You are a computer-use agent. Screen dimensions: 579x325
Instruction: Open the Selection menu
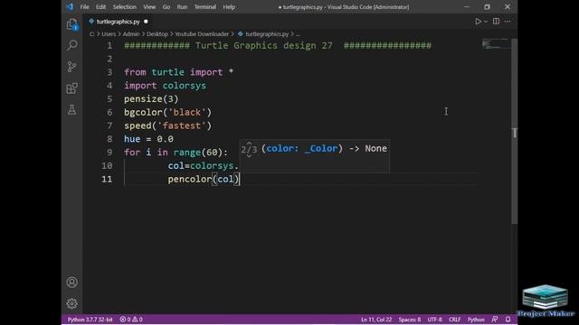click(x=125, y=7)
